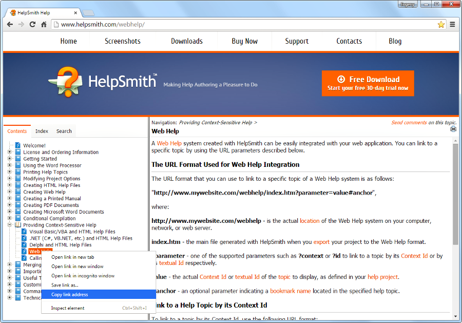Click the book icon beside Creating PDF Documents
This screenshot has width=462, height=323.
(x=18, y=205)
